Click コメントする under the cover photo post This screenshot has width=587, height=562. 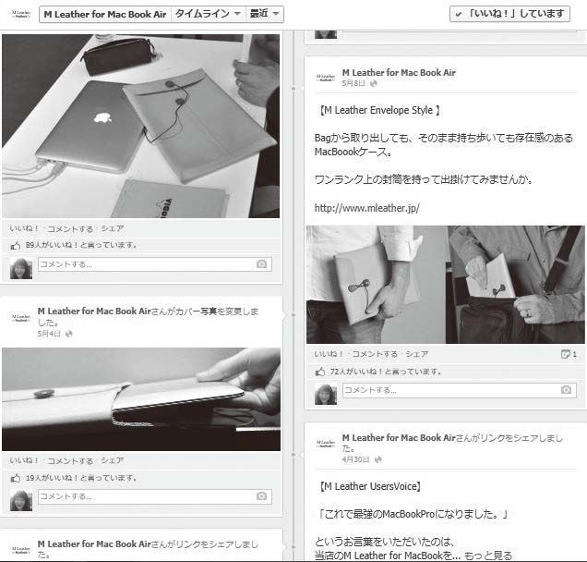click(70, 460)
